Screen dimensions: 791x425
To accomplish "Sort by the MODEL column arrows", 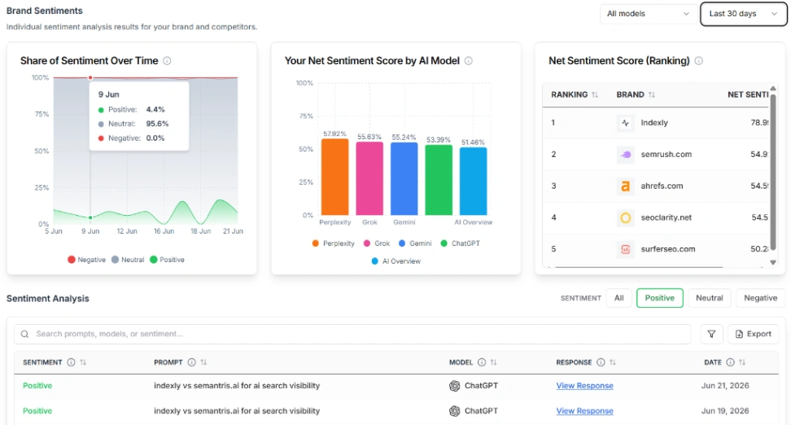I will 494,362.
